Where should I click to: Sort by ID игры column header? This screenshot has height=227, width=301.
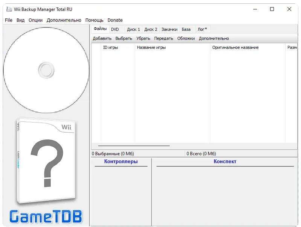(118, 47)
